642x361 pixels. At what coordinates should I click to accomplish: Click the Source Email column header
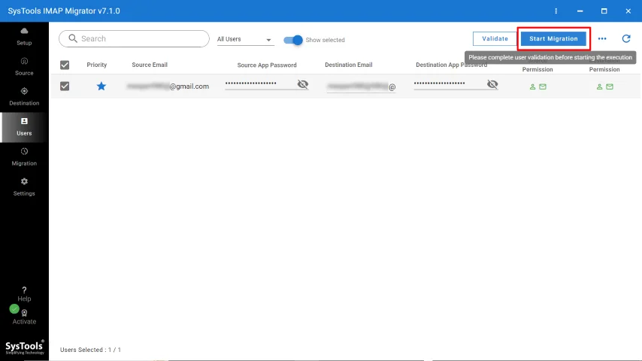[150, 65]
